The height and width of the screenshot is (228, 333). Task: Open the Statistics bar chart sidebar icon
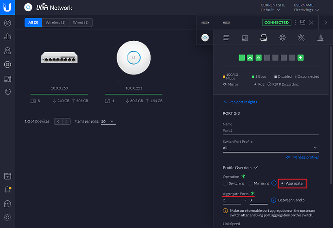point(7,37)
